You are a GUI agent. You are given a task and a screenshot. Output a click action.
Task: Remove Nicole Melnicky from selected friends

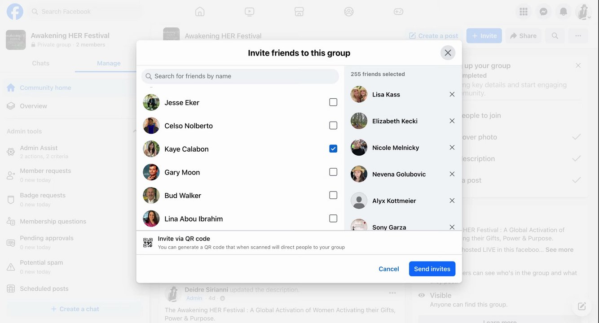452,147
